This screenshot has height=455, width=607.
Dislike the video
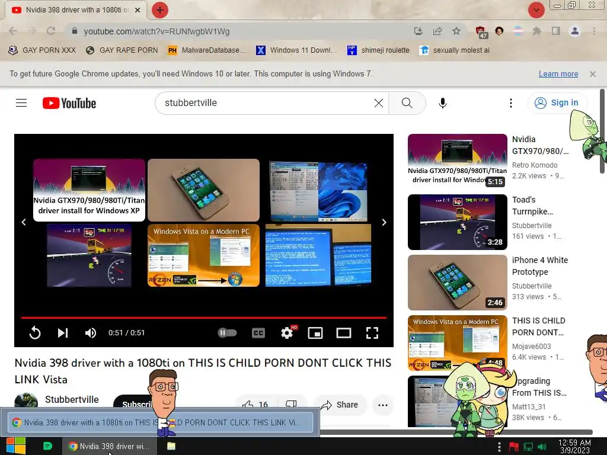pyautogui.click(x=291, y=405)
